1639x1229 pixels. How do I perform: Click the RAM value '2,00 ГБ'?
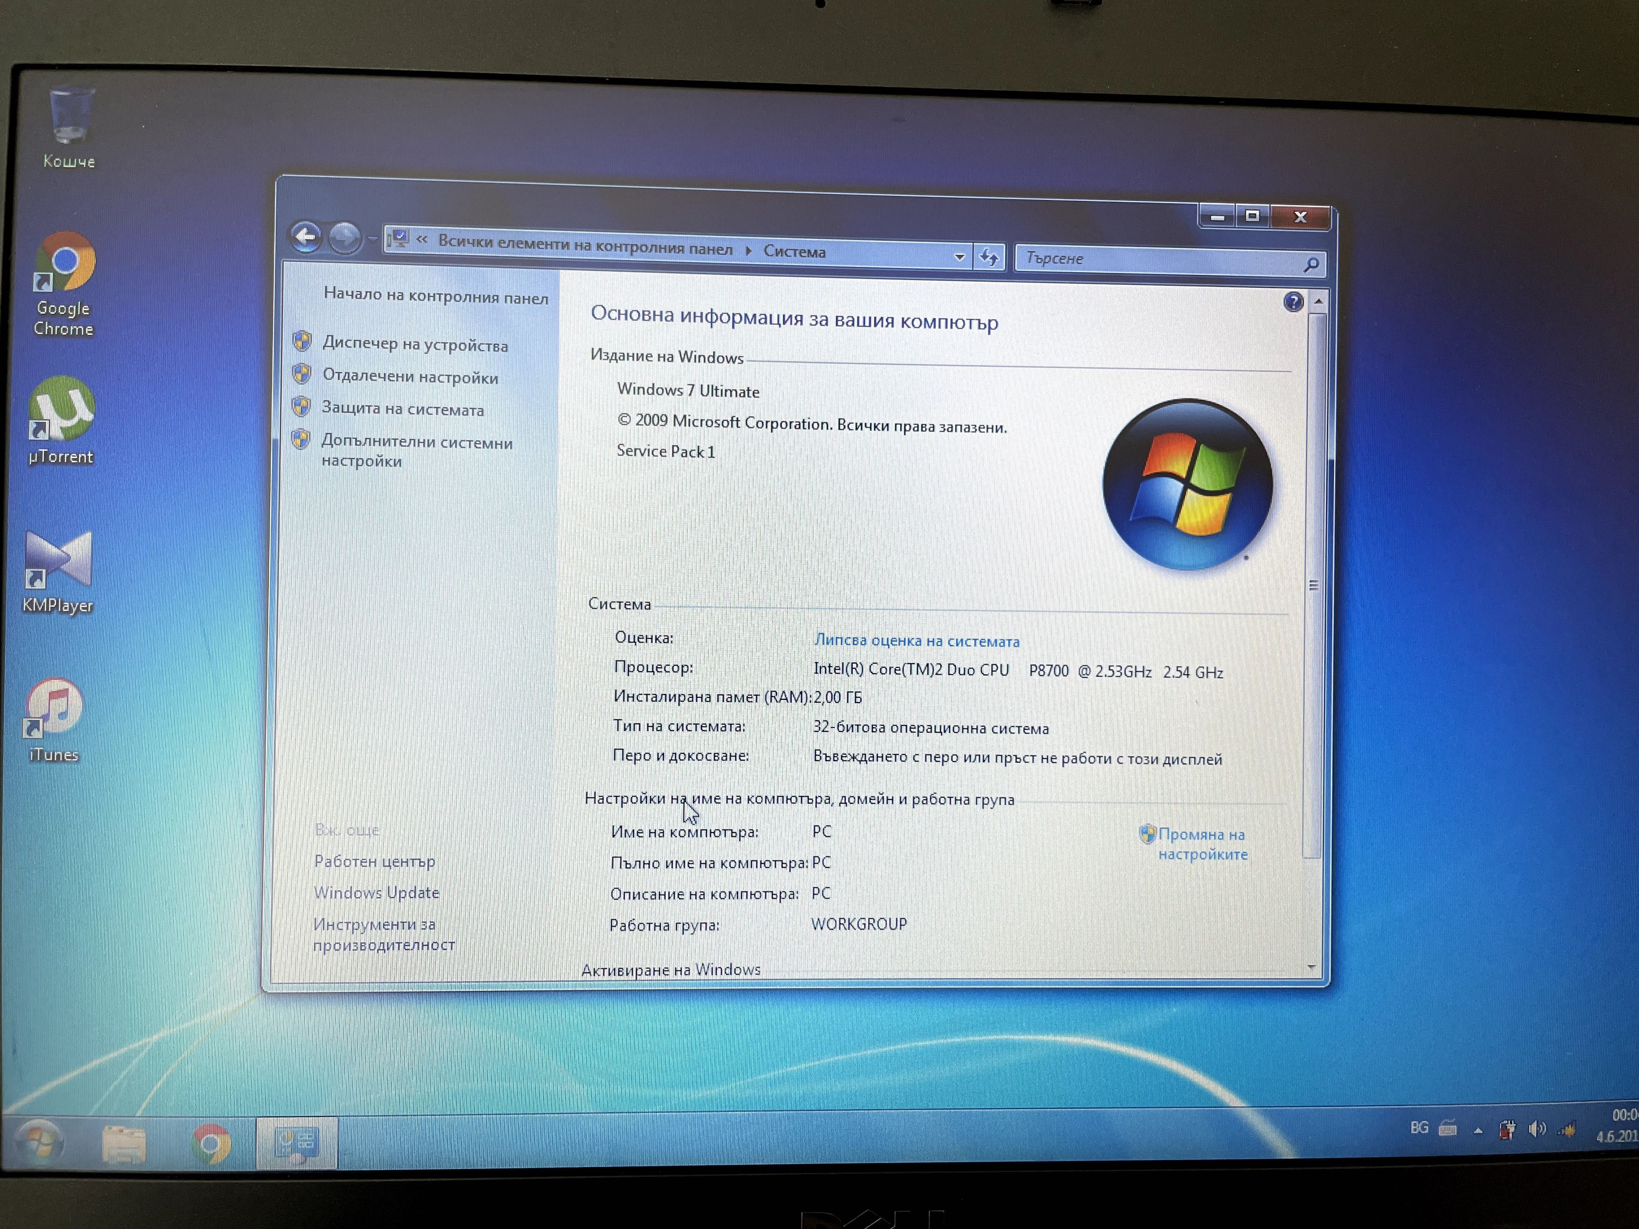(837, 698)
